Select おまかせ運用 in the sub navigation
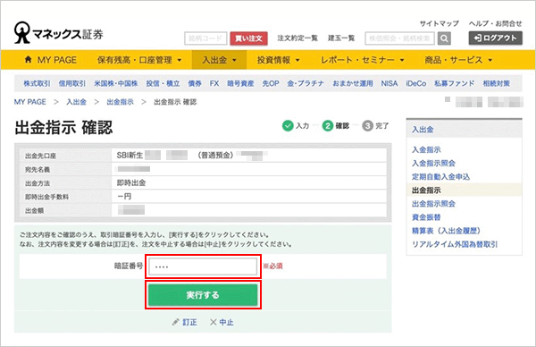 pyautogui.click(x=353, y=83)
